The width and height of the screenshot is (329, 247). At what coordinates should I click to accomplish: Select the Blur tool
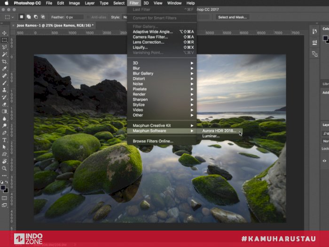click(x=4, y=119)
